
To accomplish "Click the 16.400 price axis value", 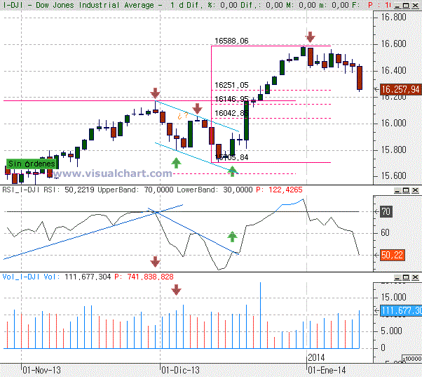I will tap(393, 70).
